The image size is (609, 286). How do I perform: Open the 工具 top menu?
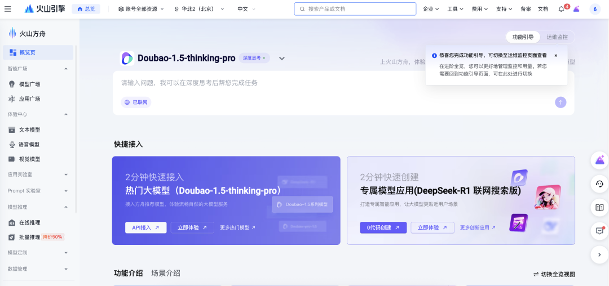[x=455, y=9]
